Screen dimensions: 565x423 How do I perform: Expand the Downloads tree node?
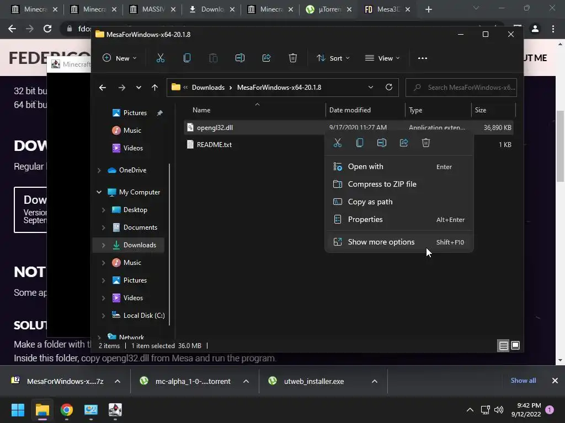tap(103, 245)
